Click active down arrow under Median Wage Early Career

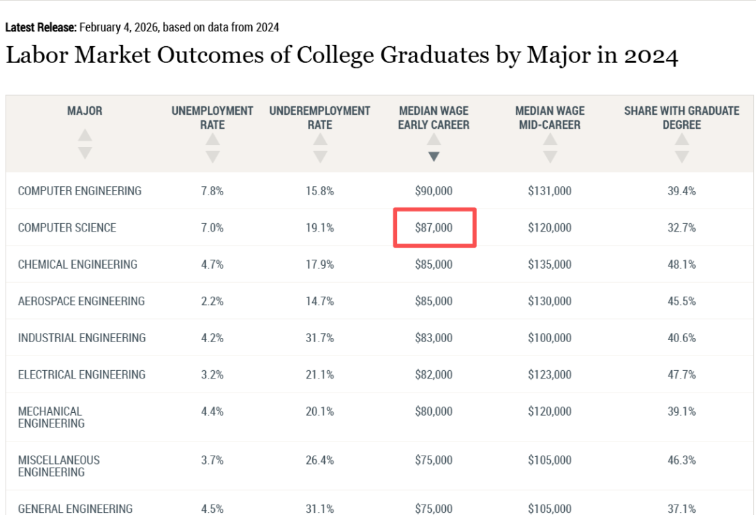(434, 157)
